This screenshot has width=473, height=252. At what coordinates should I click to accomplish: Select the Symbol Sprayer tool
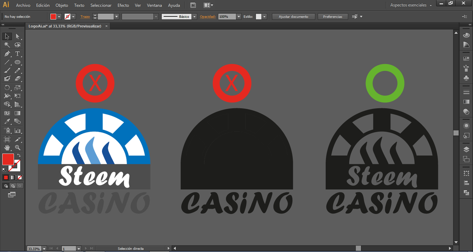pyautogui.click(x=7, y=130)
